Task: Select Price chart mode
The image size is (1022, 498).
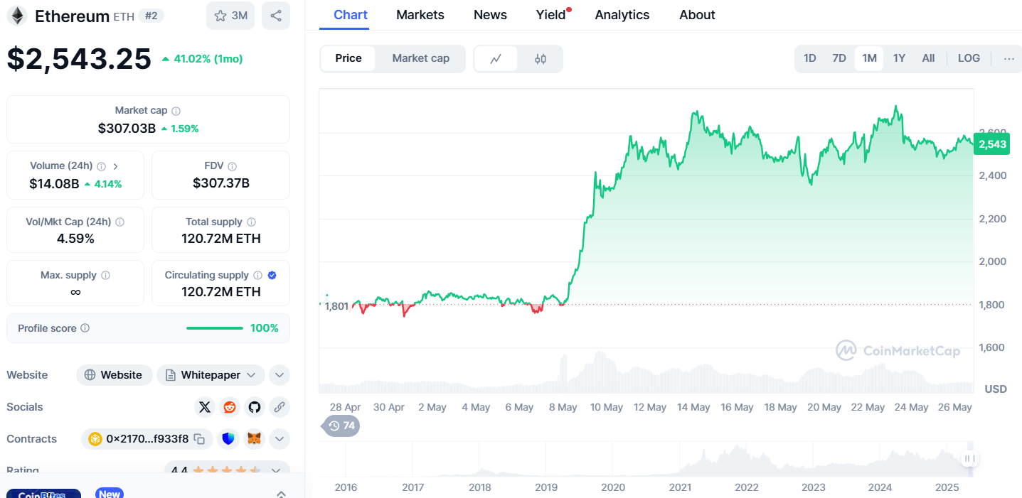Action: click(348, 58)
